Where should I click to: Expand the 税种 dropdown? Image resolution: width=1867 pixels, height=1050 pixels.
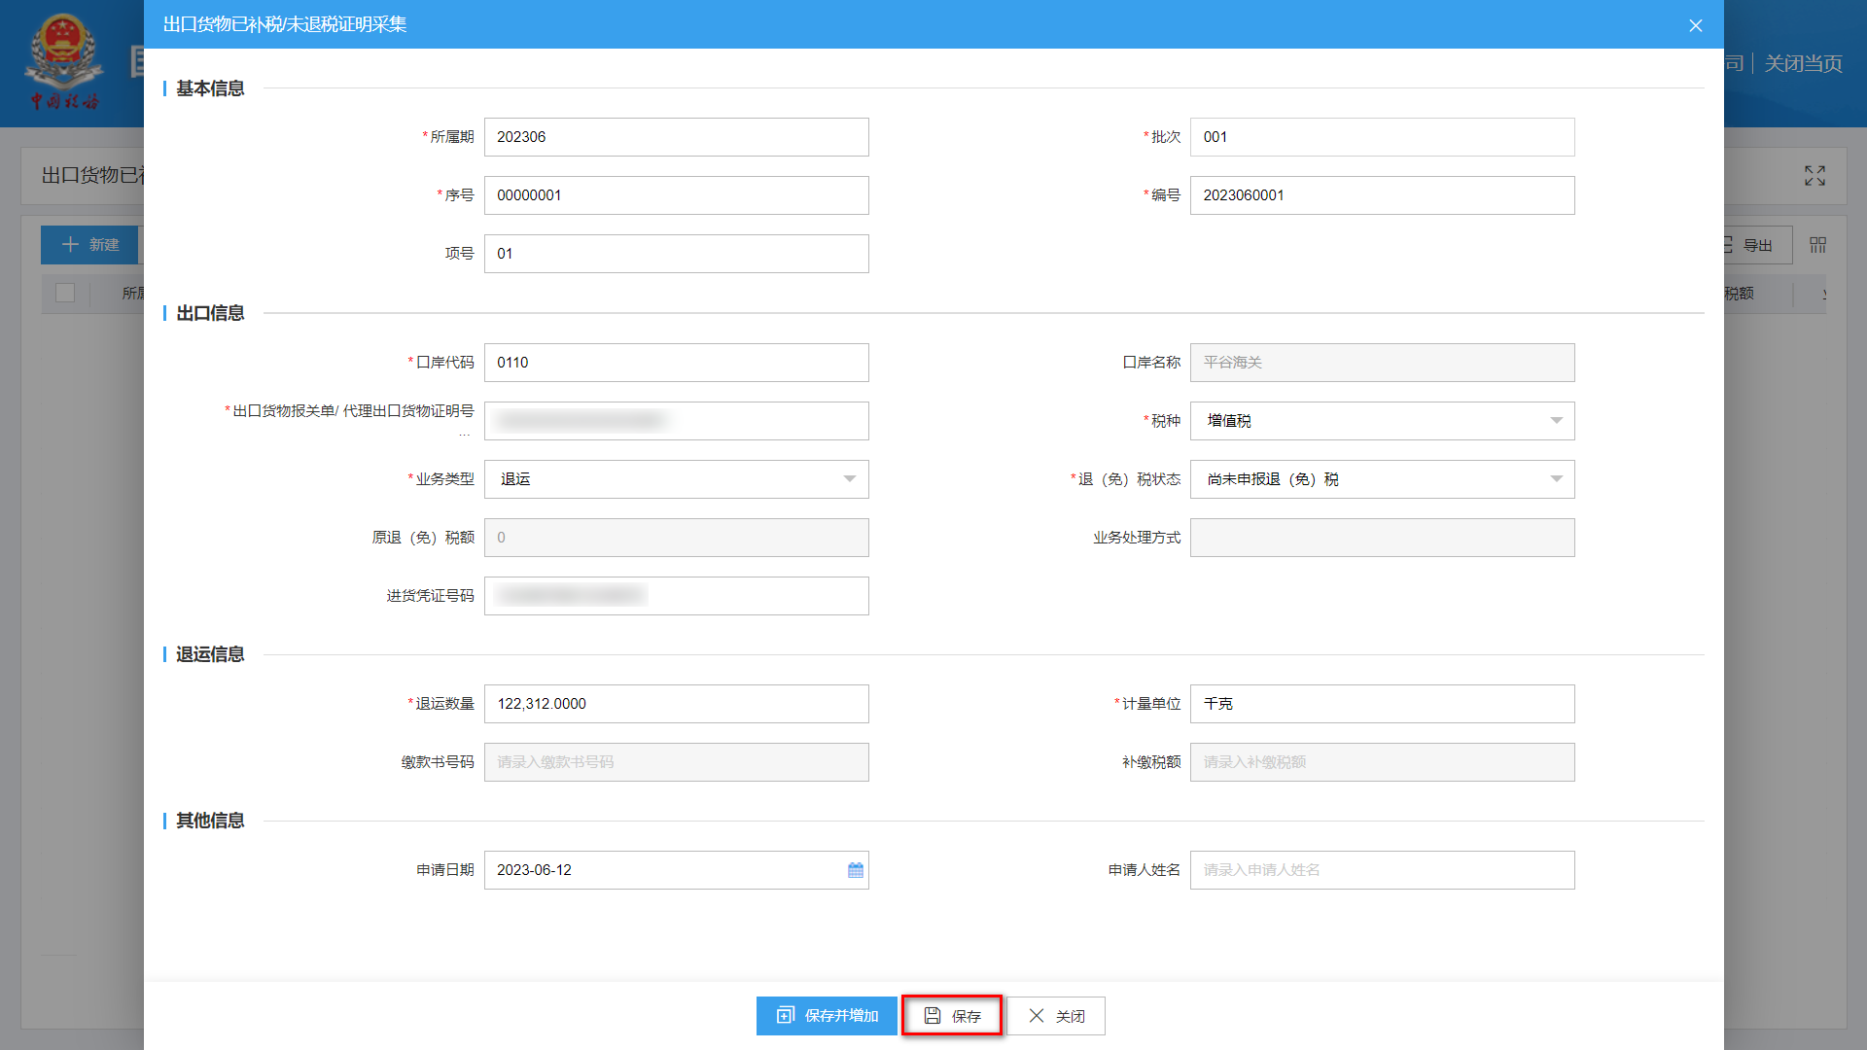pyautogui.click(x=1556, y=421)
